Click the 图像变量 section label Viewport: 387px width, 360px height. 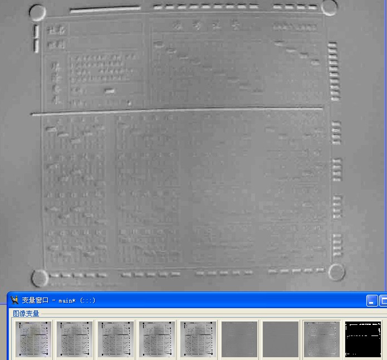[26, 313]
